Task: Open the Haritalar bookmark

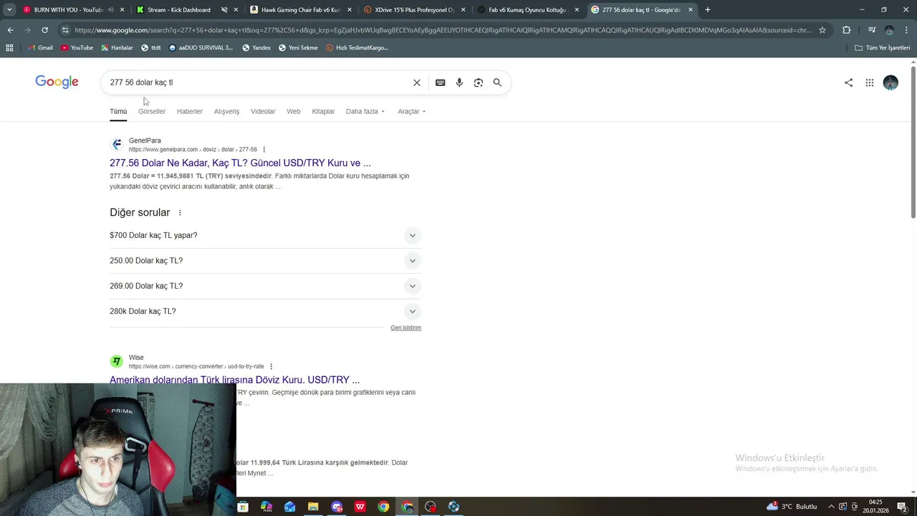Action: point(117,48)
